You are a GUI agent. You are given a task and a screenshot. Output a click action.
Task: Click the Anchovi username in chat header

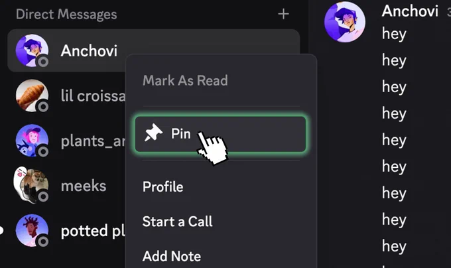coord(410,11)
